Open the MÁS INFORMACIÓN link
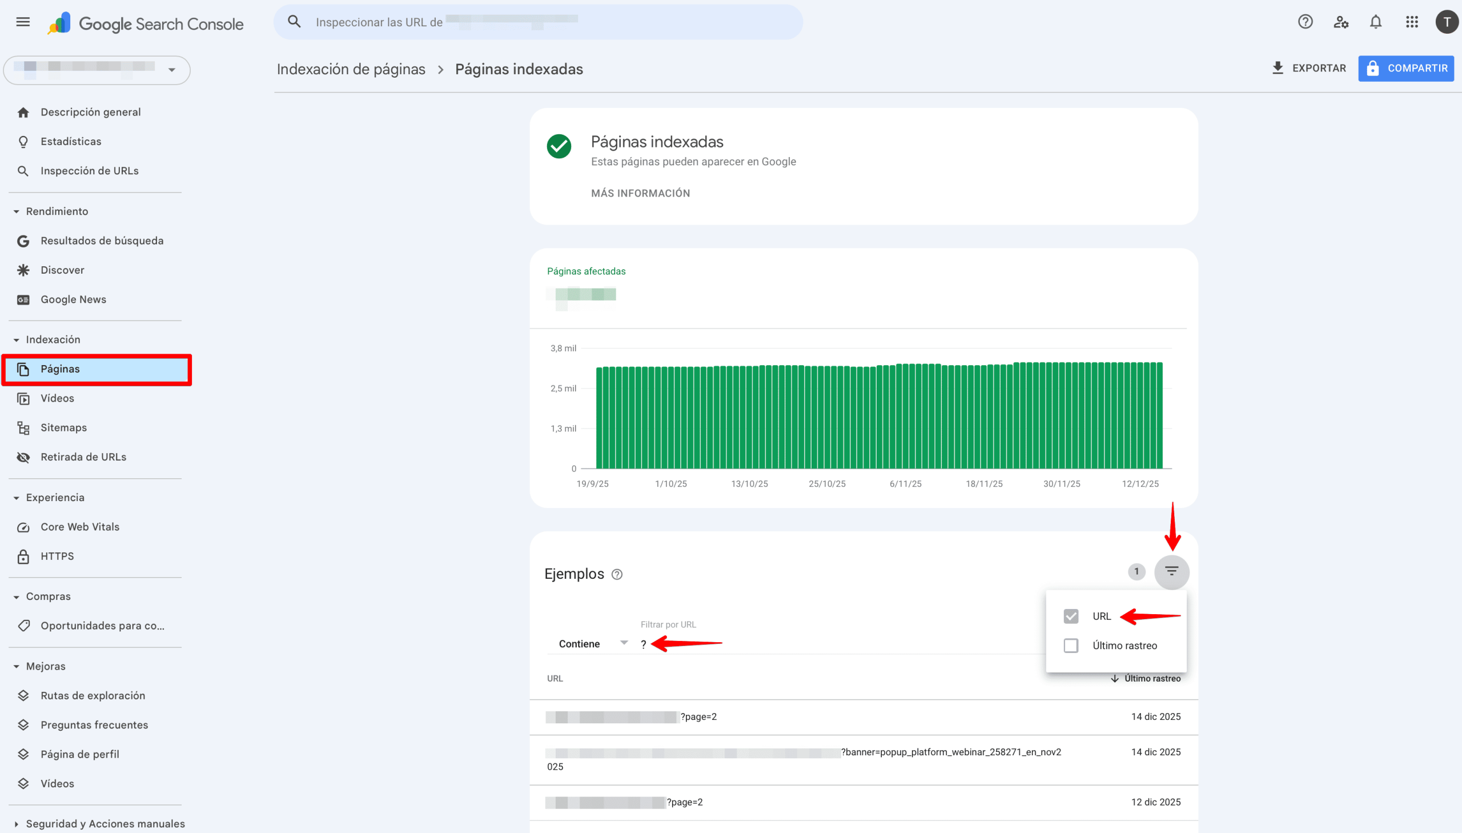 click(640, 193)
